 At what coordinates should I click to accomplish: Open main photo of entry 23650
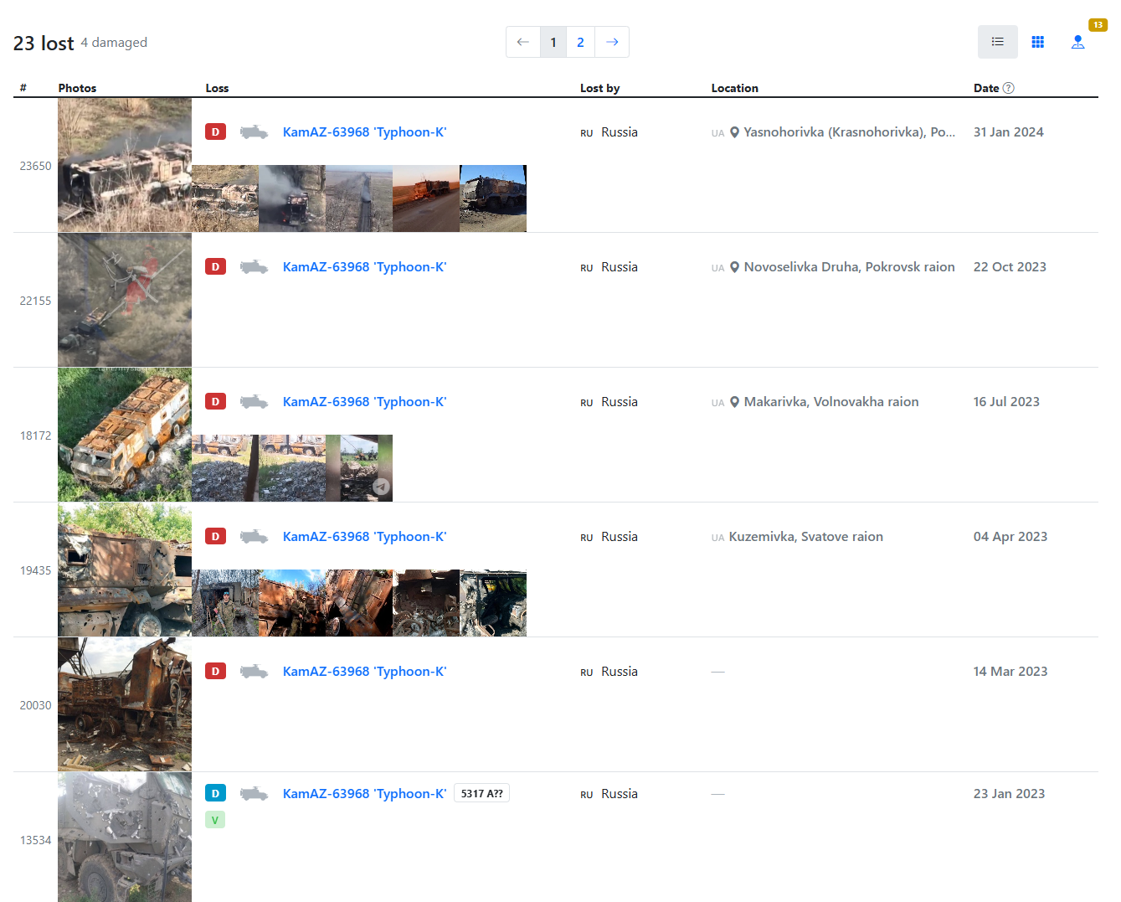[125, 165]
